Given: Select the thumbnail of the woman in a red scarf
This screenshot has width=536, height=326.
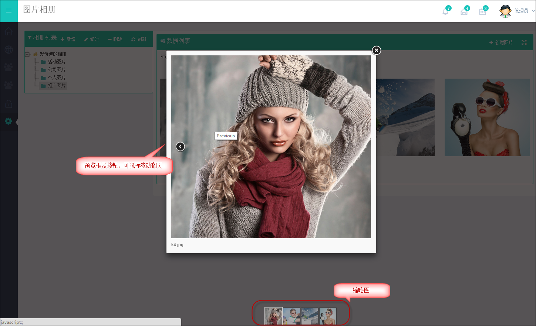Looking at the screenshot, I should click(273, 316).
